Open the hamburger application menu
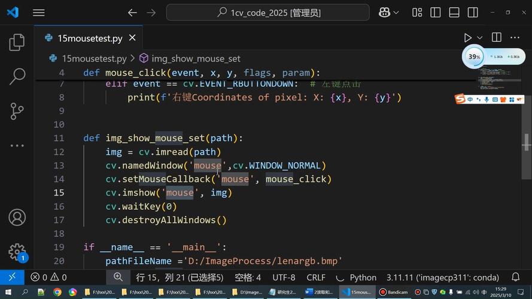The width and height of the screenshot is (532, 299). (39, 13)
